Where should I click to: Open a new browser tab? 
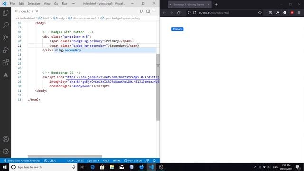[216, 4]
